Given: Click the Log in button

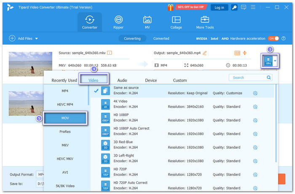Looking at the screenshot, I should [219, 7].
